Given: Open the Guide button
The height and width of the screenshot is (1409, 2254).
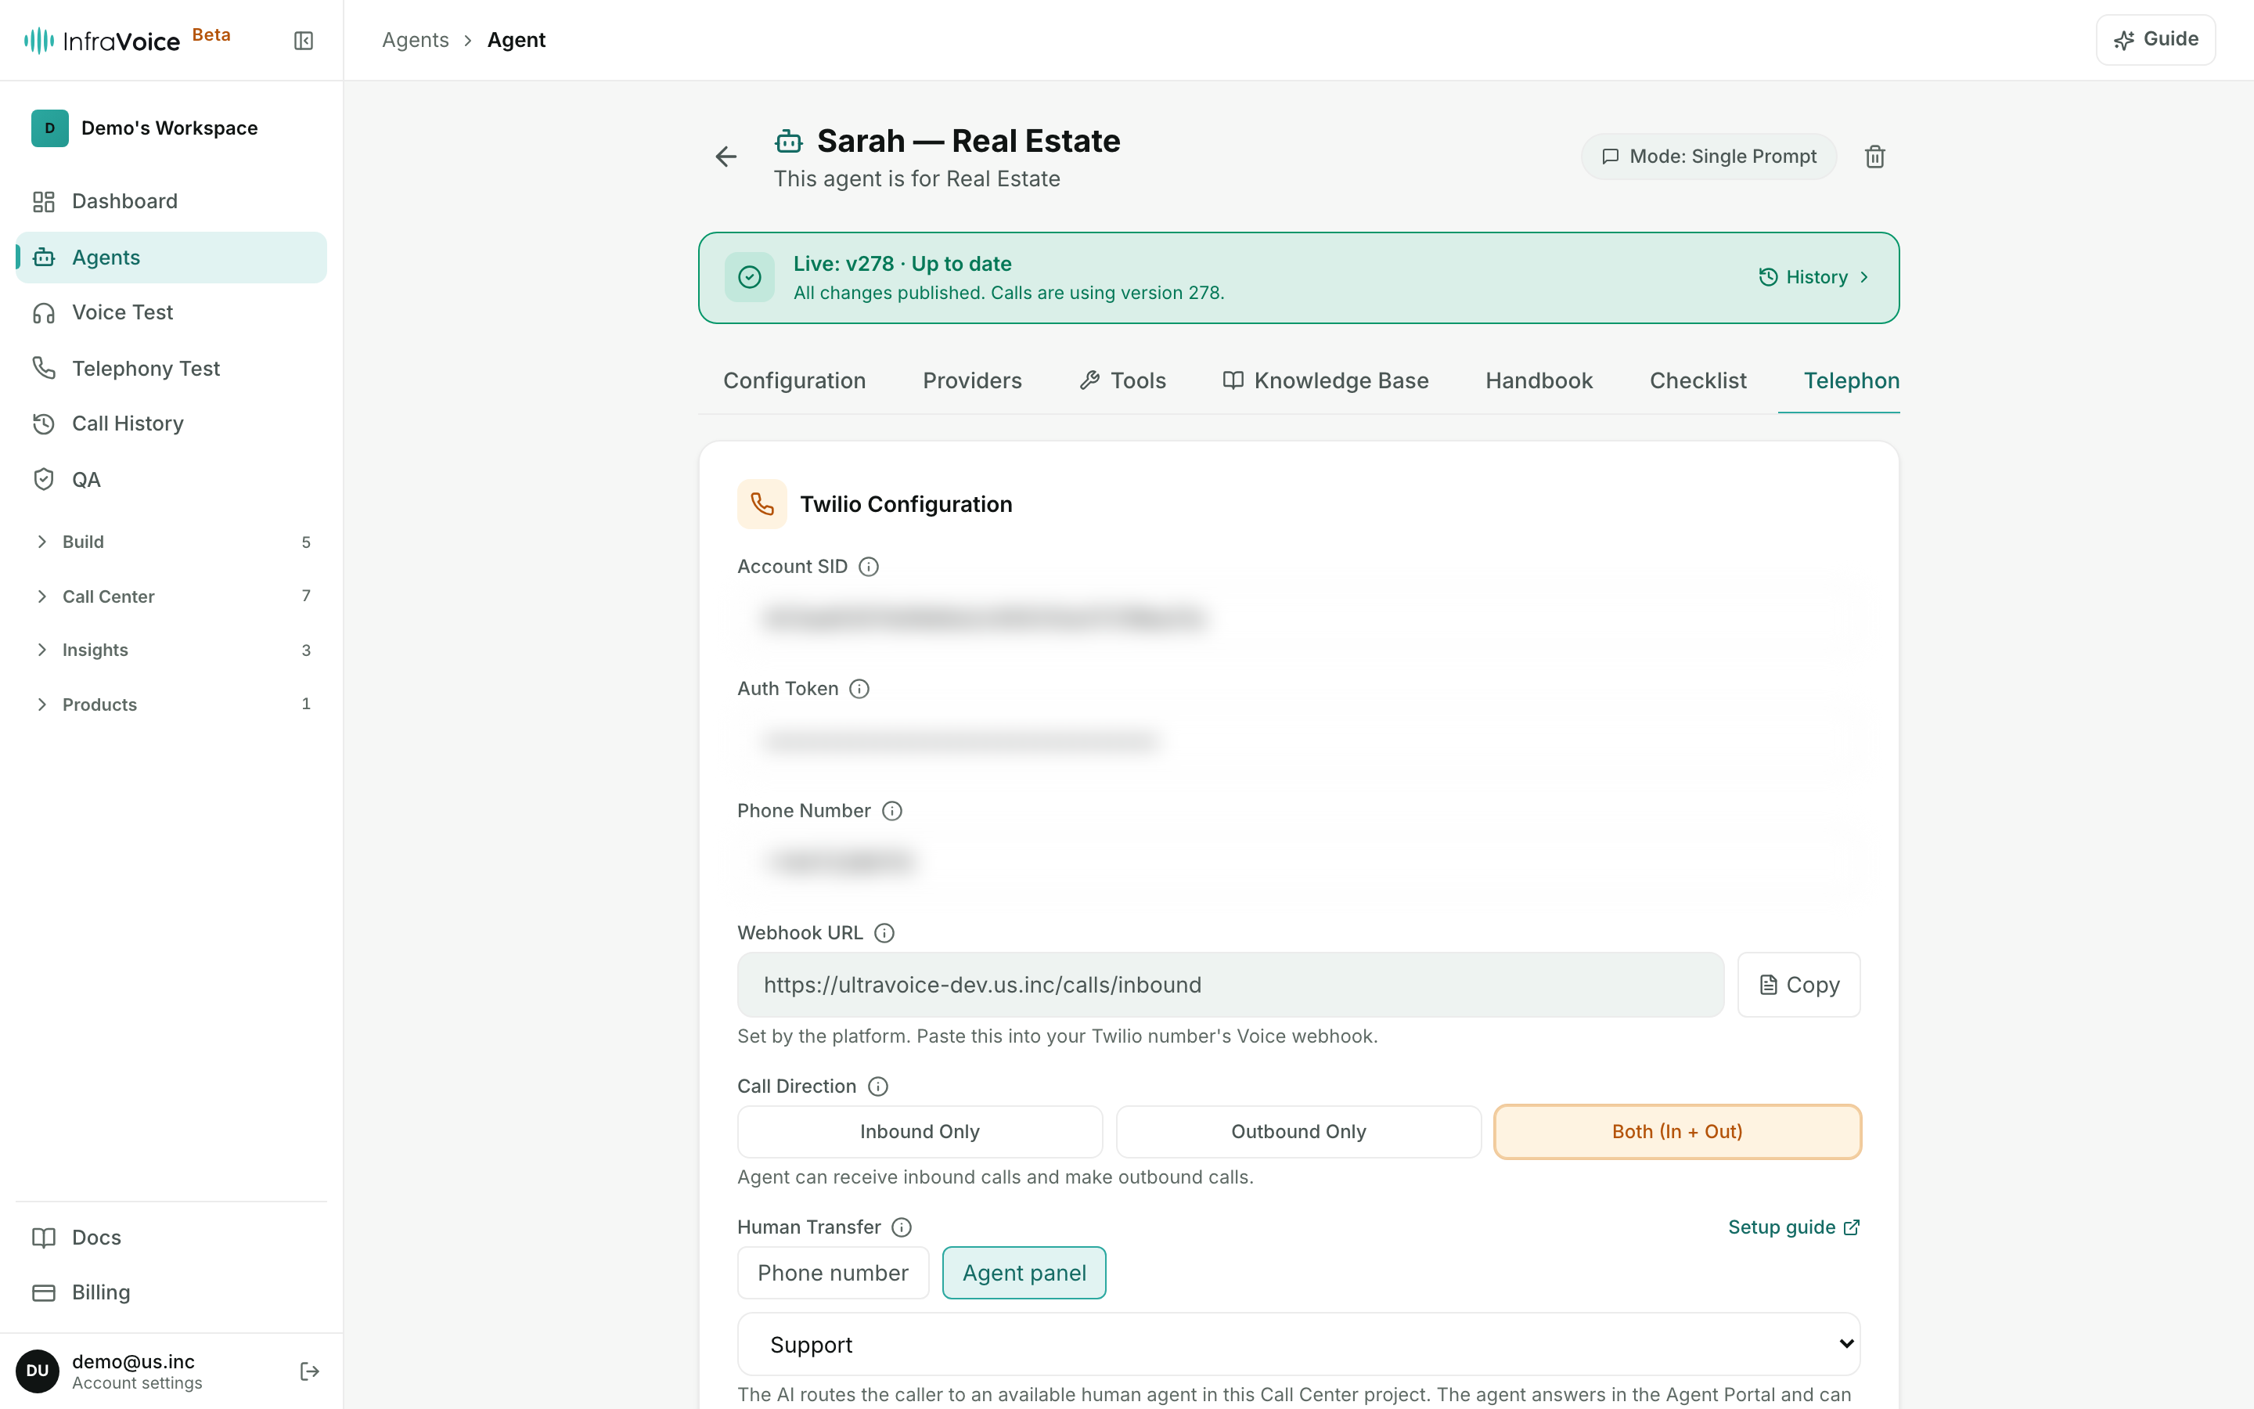Looking at the screenshot, I should pos(2155,39).
